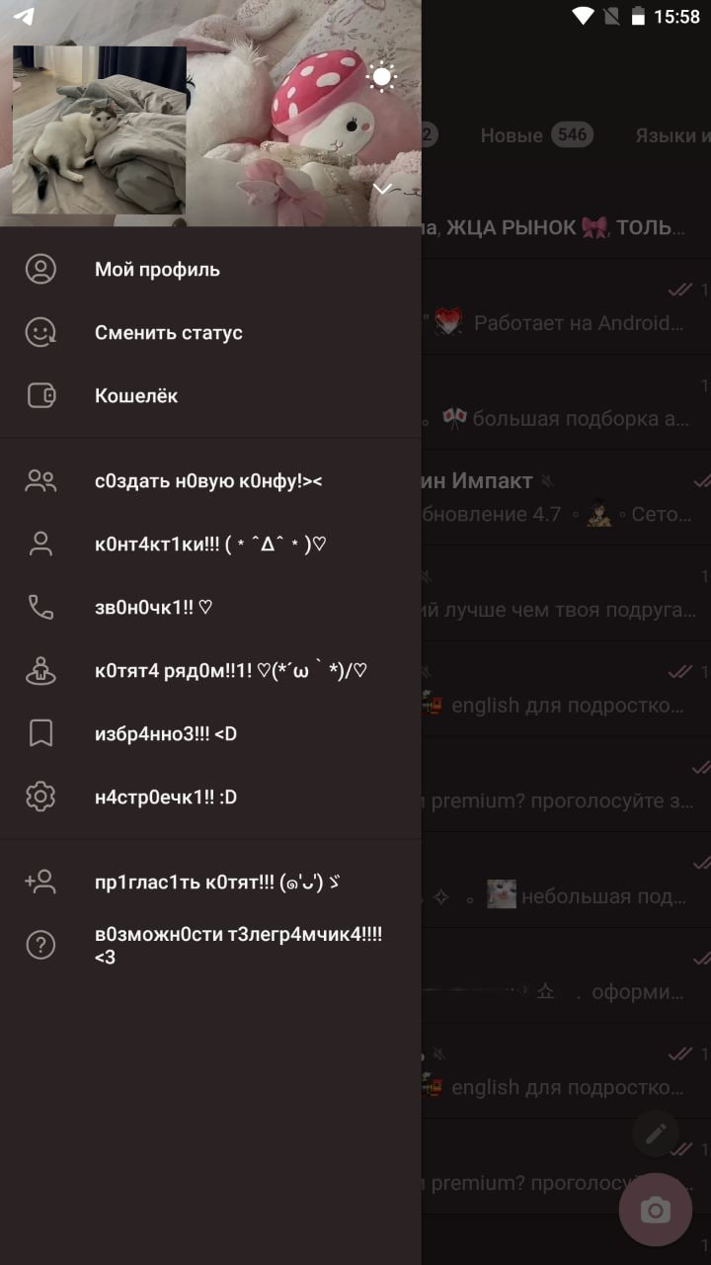Open Telegram features question mark icon
The width and height of the screenshot is (711, 1265).
40,945
